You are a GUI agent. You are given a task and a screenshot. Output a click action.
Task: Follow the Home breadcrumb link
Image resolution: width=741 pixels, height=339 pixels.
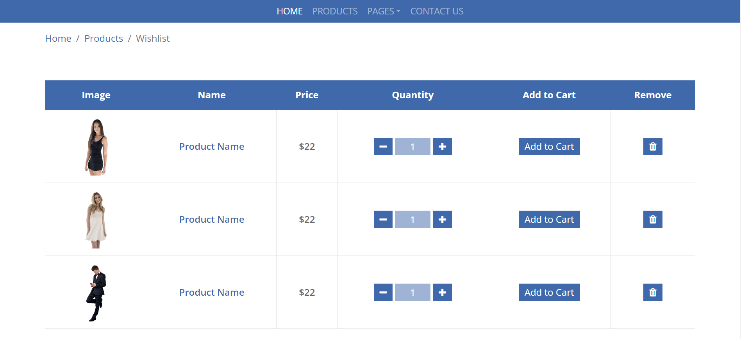click(x=58, y=39)
